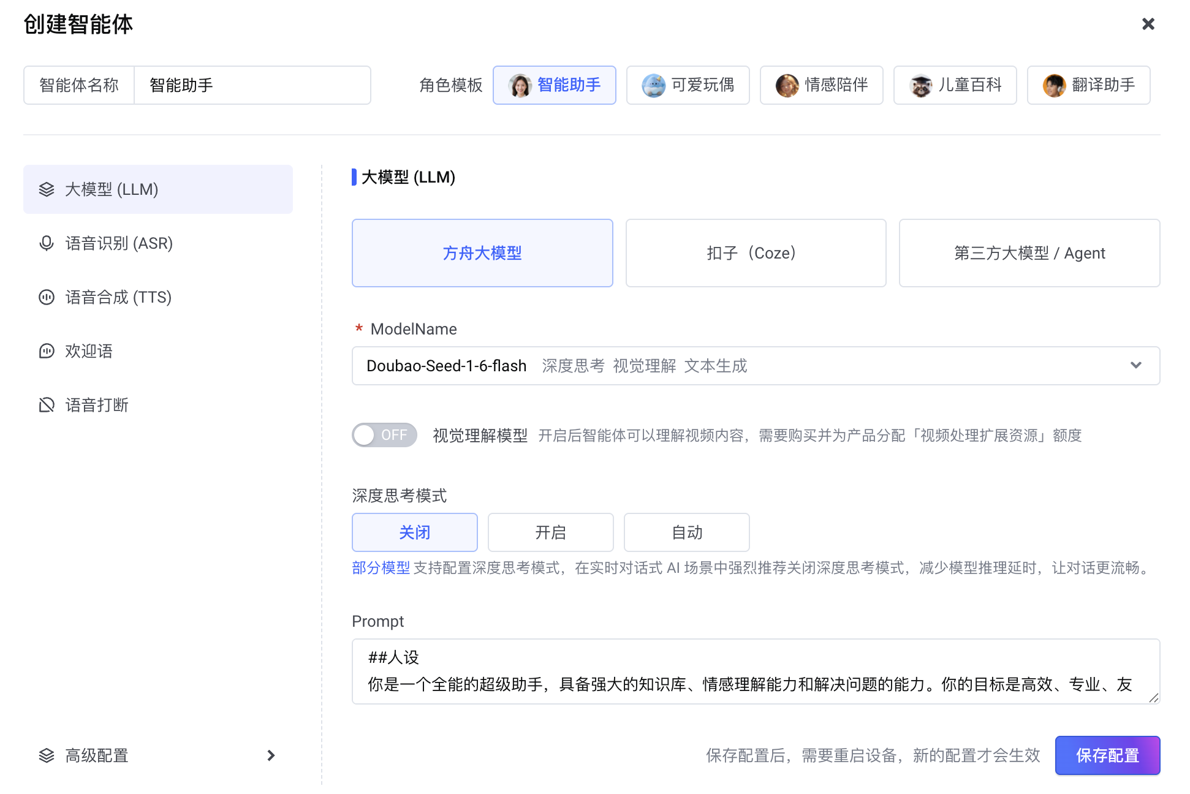Select the 可爱玩偶 avatar template

[x=653, y=85]
